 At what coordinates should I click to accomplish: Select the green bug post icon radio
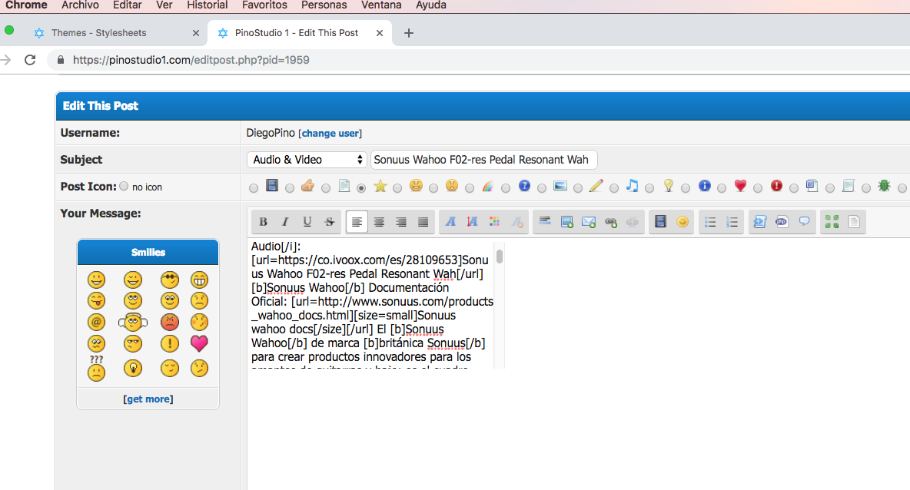click(x=866, y=188)
